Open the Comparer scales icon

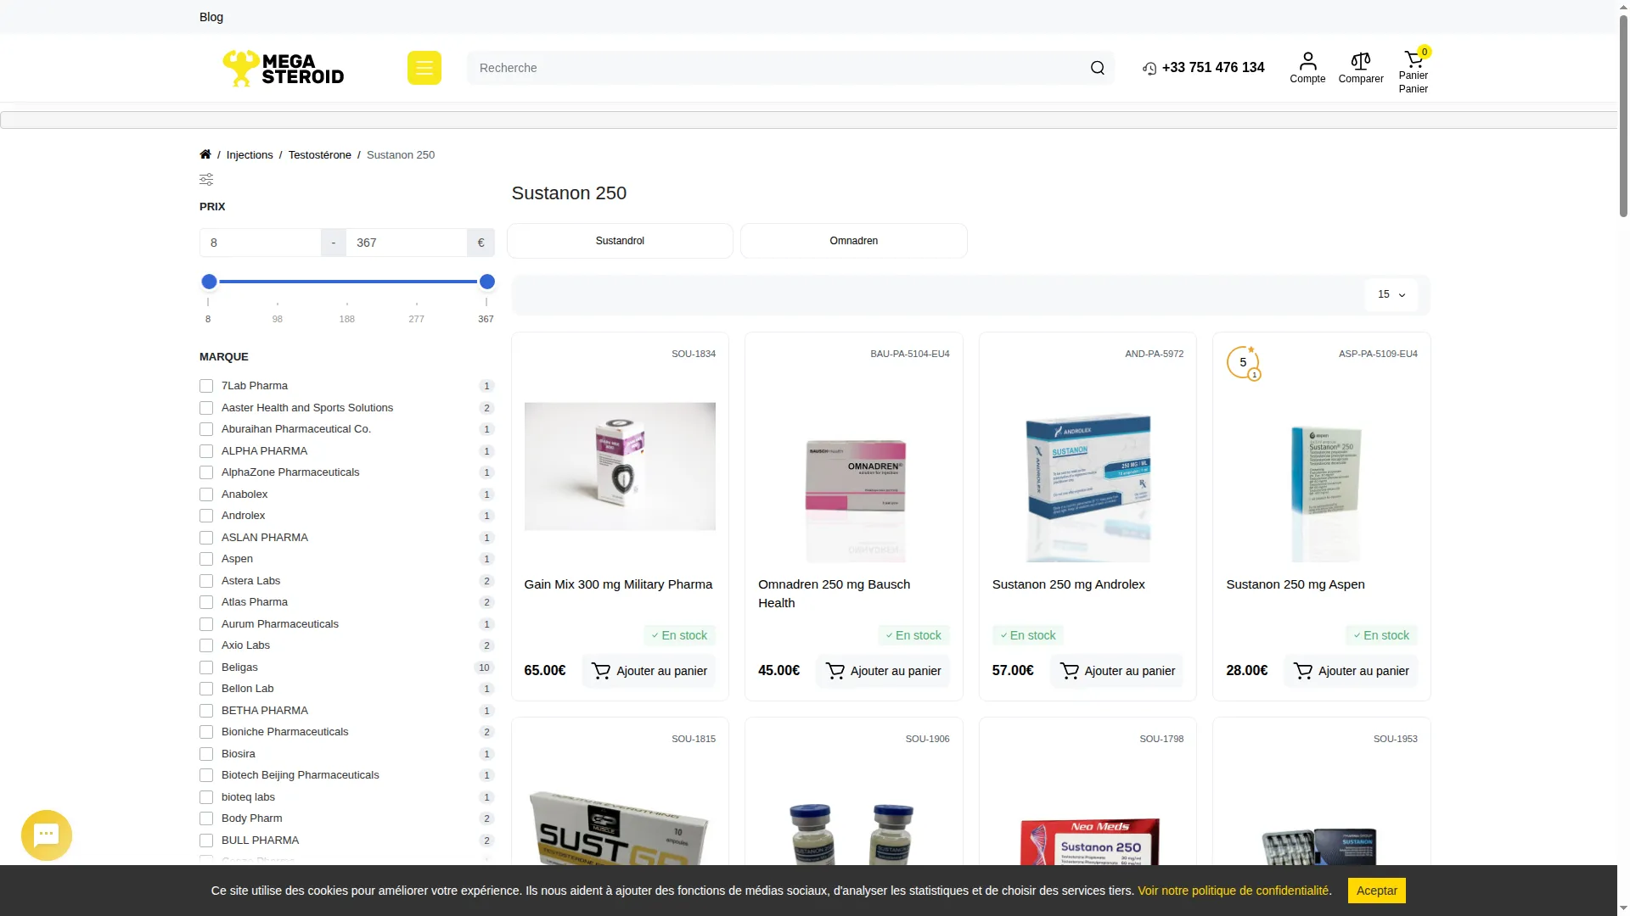pyautogui.click(x=1361, y=68)
